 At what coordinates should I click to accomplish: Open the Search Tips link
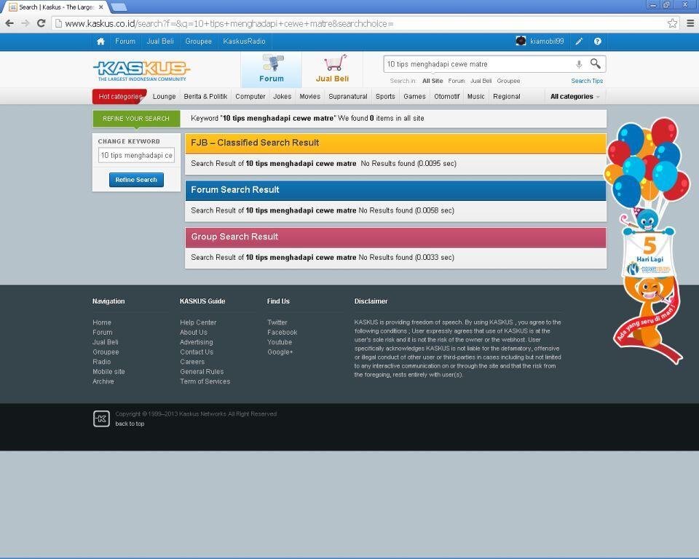(x=587, y=81)
